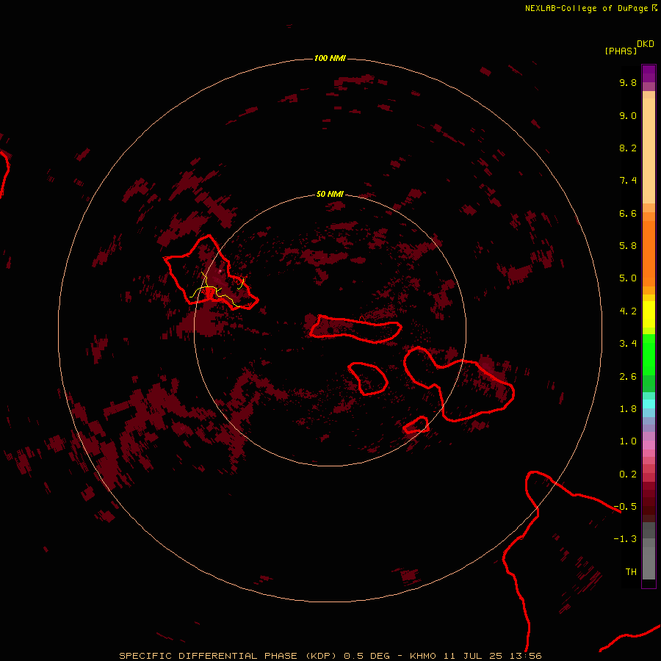Click the 2.6 legend value
The height and width of the screenshot is (661, 661).
click(x=628, y=377)
